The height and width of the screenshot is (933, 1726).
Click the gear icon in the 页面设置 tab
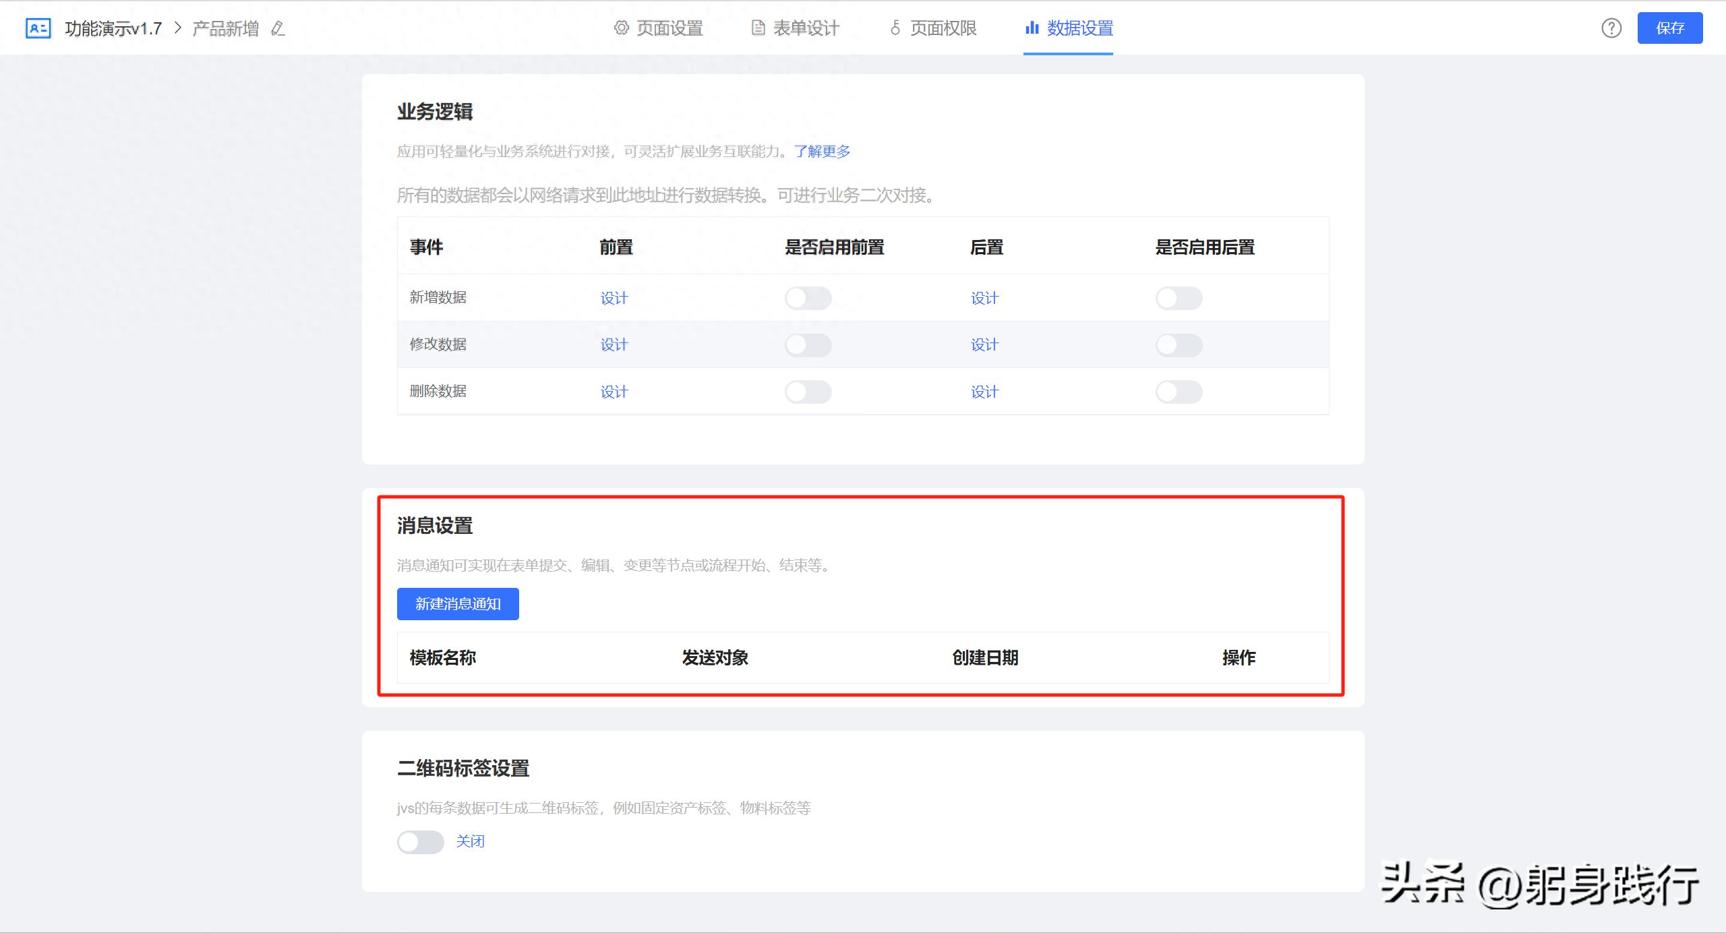click(x=621, y=28)
